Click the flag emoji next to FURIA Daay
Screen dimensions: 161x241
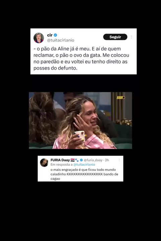click(72, 160)
